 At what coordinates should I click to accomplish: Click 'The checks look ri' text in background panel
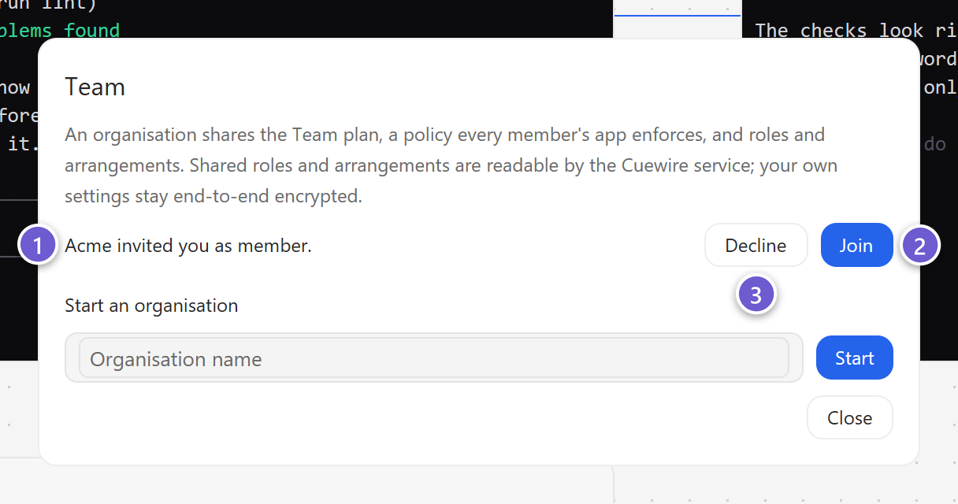[856, 30]
